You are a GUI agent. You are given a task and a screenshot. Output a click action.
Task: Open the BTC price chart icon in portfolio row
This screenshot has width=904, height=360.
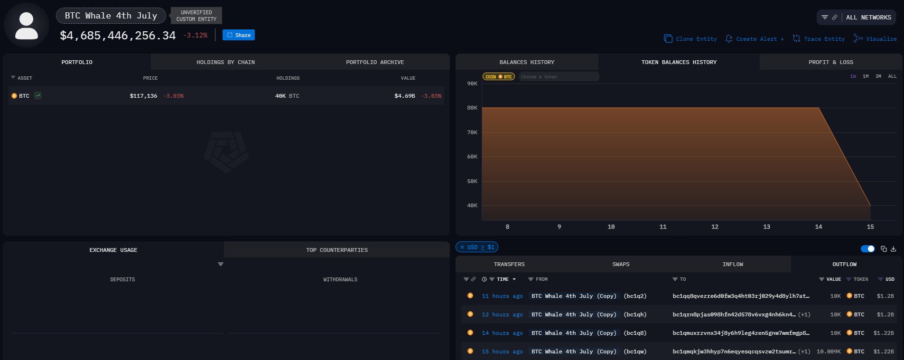[38, 96]
